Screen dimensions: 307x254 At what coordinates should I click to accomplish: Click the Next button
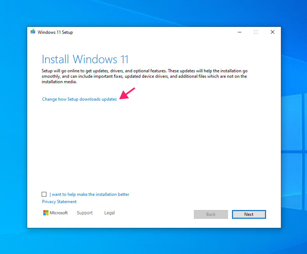pos(249,214)
